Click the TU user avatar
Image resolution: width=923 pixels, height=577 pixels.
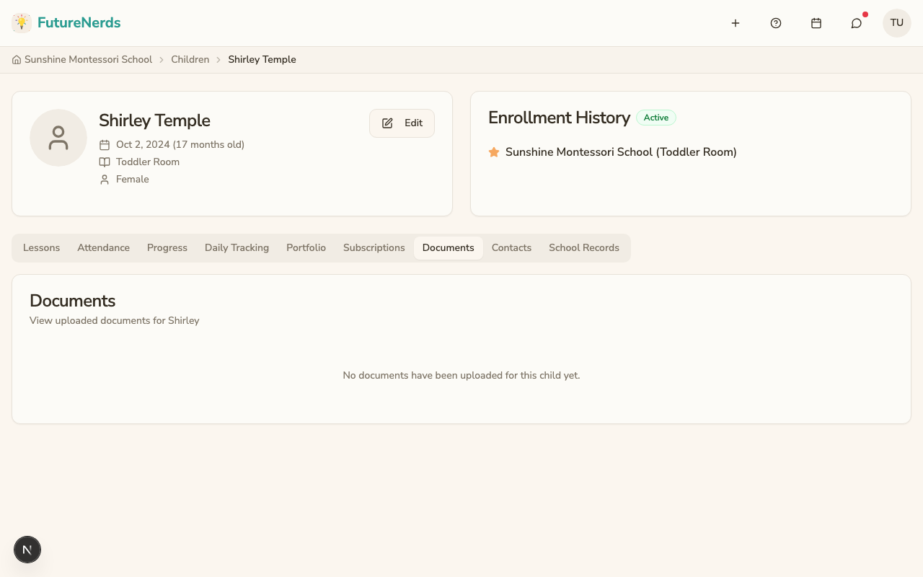click(x=896, y=22)
